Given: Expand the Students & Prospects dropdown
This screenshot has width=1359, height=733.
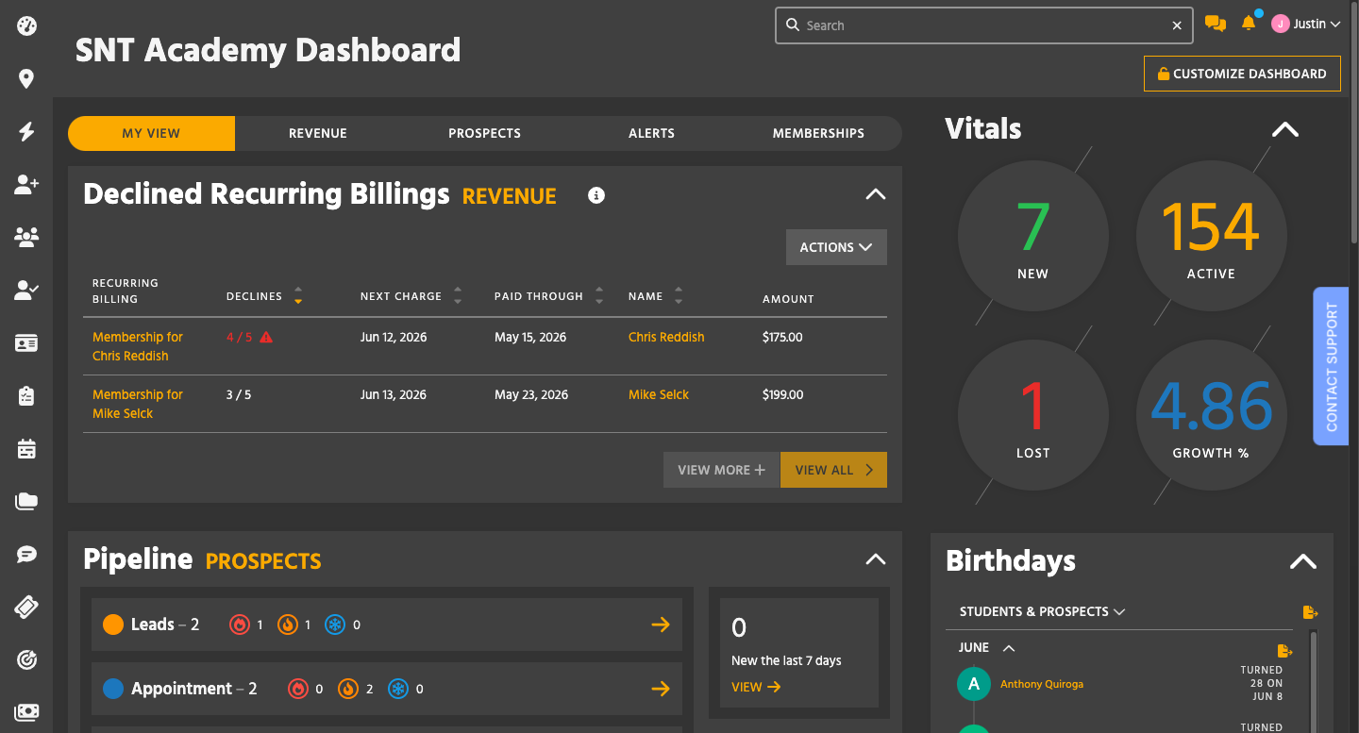Looking at the screenshot, I should (x=1042, y=611).
